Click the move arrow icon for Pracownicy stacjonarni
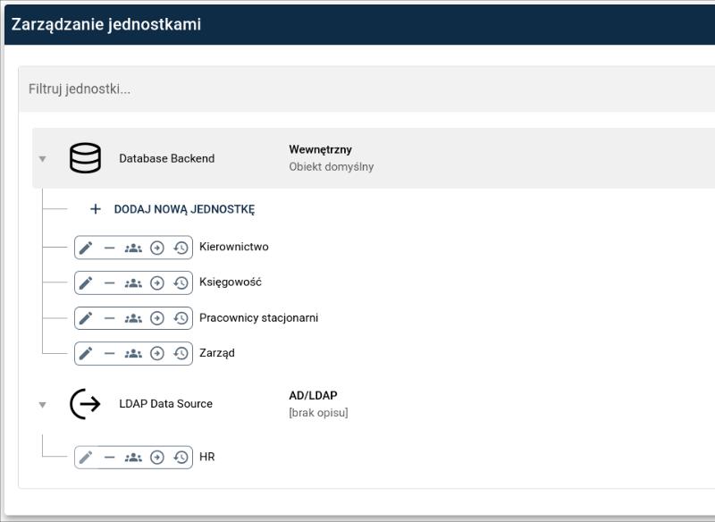 [157, 318]
